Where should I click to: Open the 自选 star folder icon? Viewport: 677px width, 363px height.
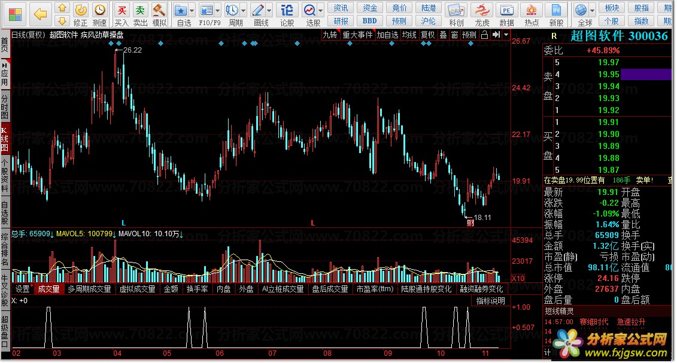[181, 10]
